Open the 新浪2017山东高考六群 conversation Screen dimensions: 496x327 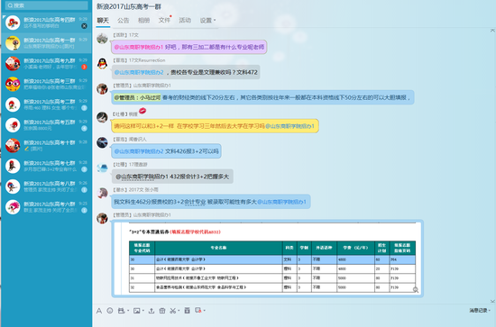[x=46, y=207]
